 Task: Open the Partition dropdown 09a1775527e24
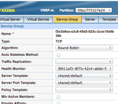point(94,10)
